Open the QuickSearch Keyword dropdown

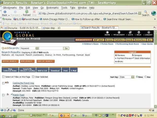tap(37, 48)
